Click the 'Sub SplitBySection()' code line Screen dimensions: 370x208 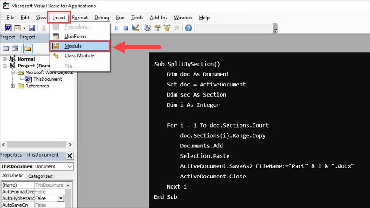coord(187,64)
